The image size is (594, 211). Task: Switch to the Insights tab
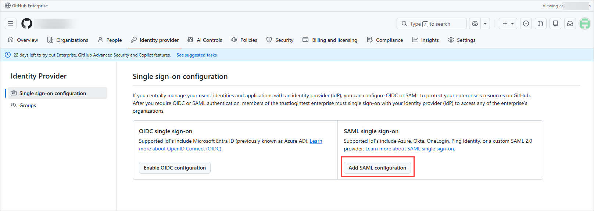click(426, 40)
